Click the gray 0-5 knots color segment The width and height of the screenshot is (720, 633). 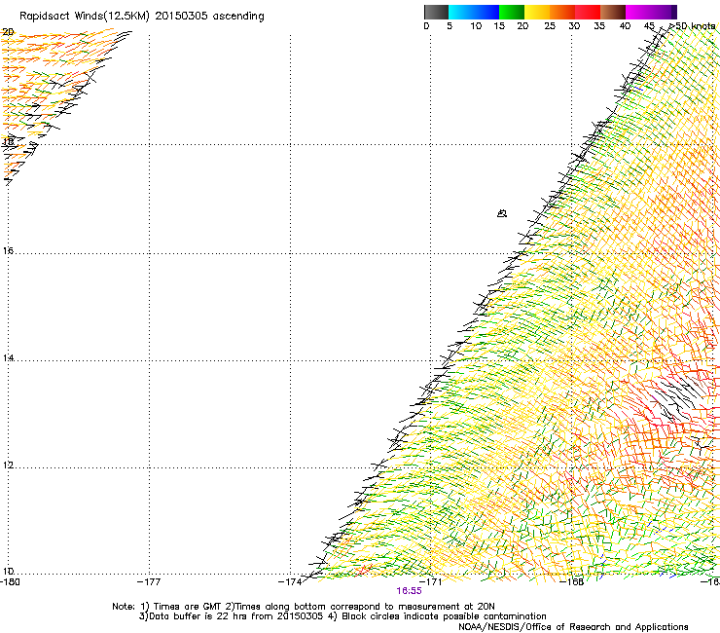click(436, 12)
